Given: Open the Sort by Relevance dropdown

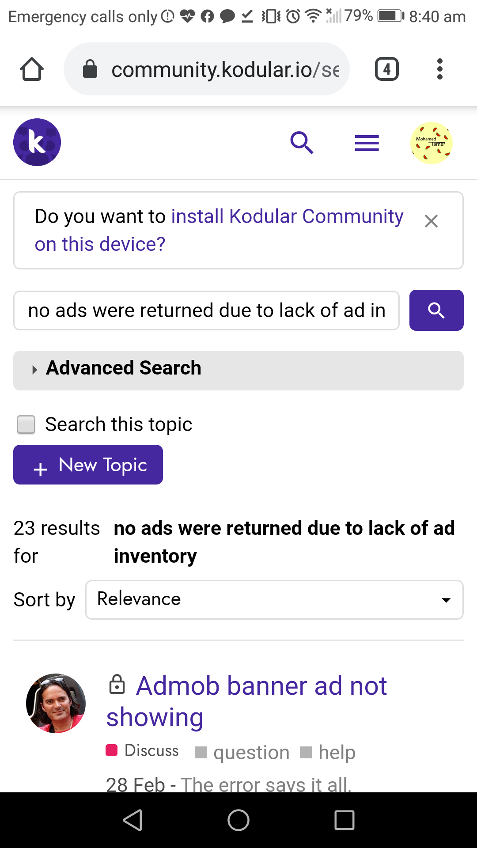Looking at the screenshot, I should pyautogui.click(x=274, y=600).
